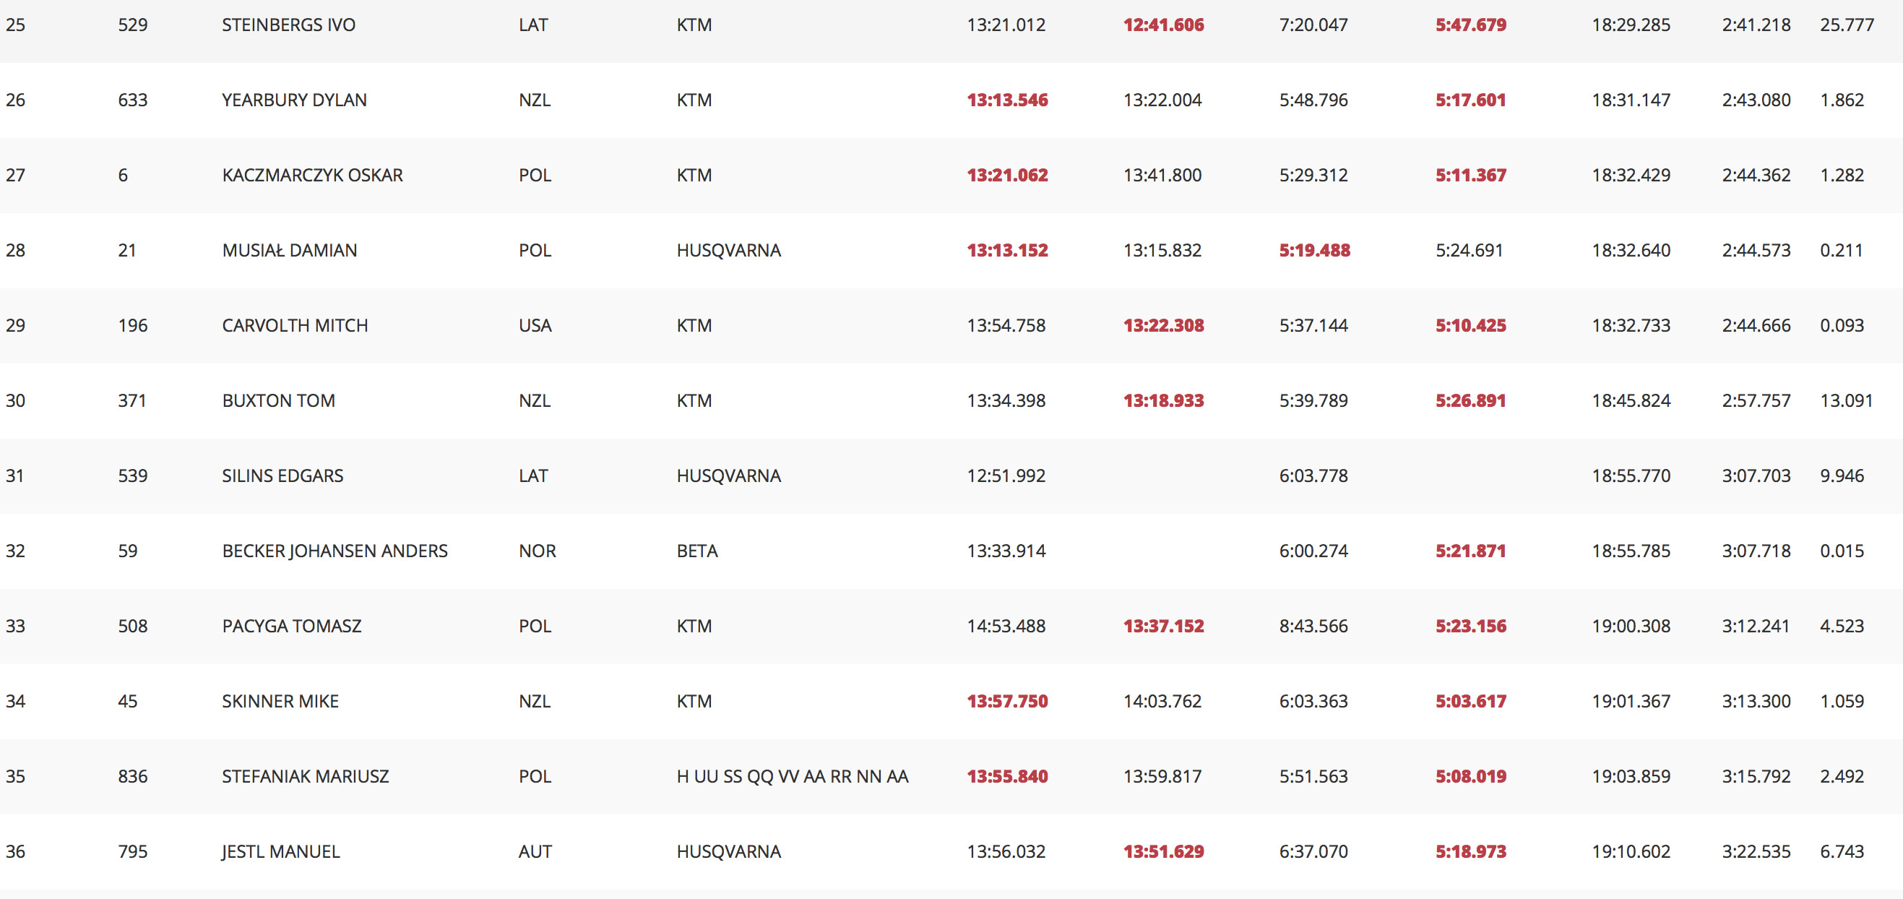Click highlighted time 13:13.152 for Musiał
The width and height of the screenshot is (1903, 899).
pos(1007,251)
